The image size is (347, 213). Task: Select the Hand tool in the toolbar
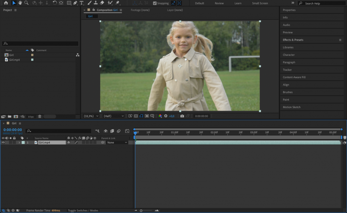point(21,3)
